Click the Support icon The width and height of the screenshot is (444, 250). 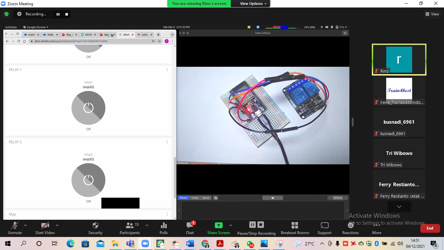tap(324, 226)
